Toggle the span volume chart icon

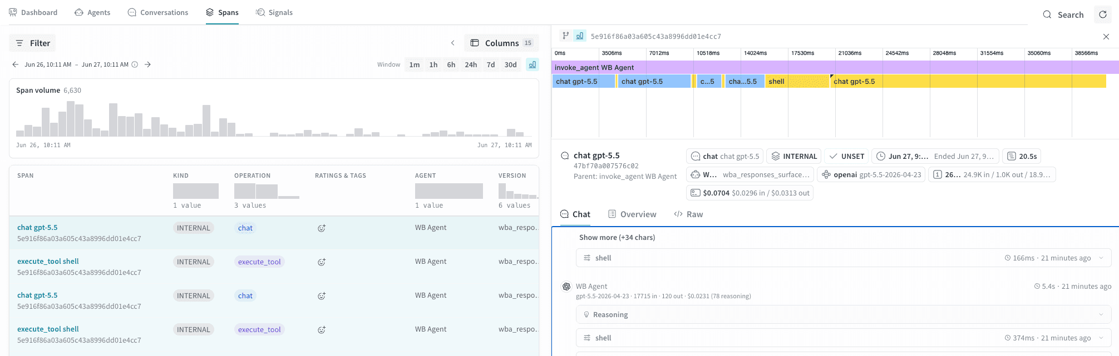point(533,64)
